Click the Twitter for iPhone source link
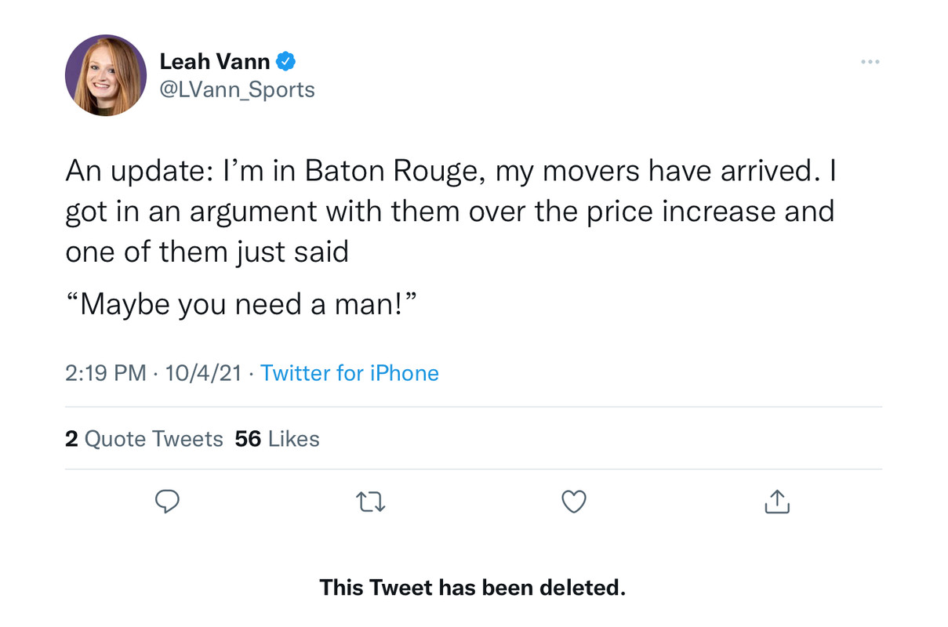 [349, 373]
